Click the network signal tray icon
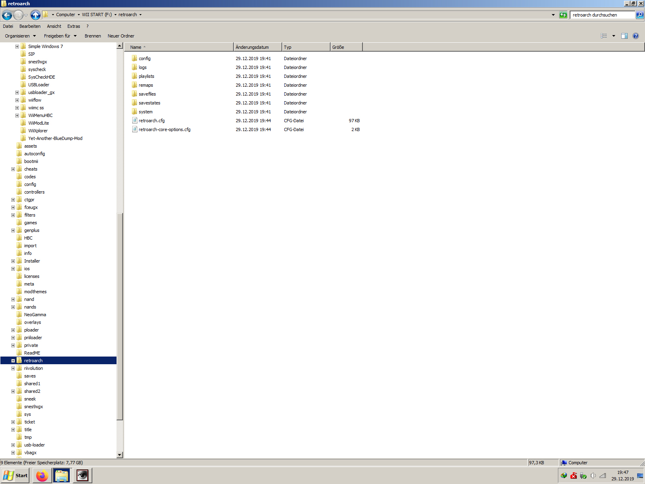645x484 pixels. point(603,476)
